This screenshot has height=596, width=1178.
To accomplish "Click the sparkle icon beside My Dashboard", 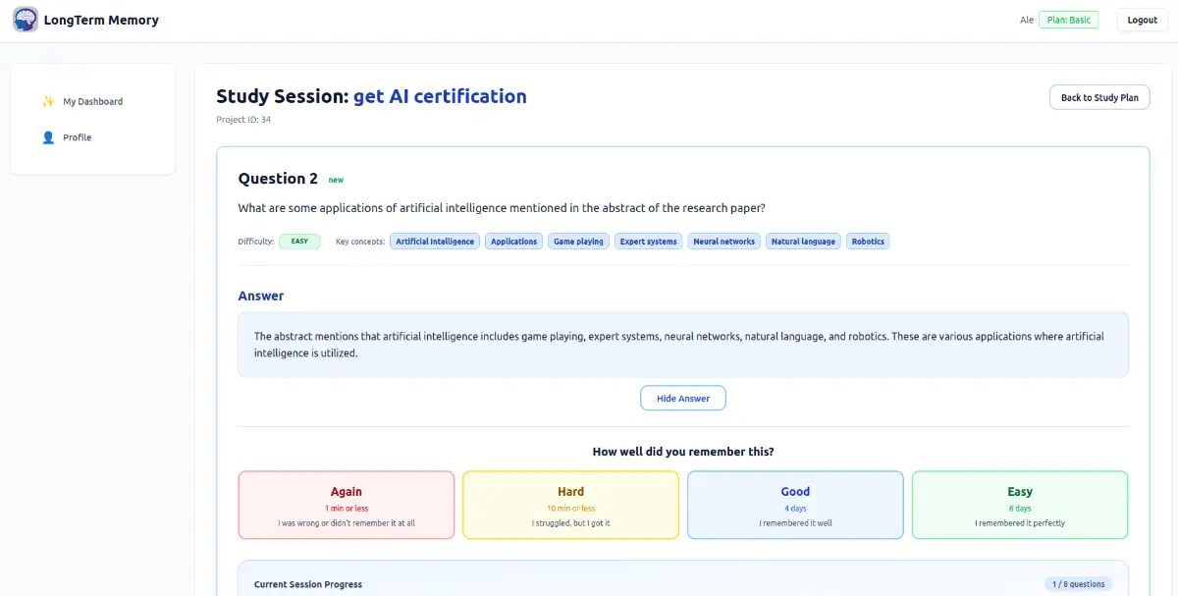I will (48, 102).
